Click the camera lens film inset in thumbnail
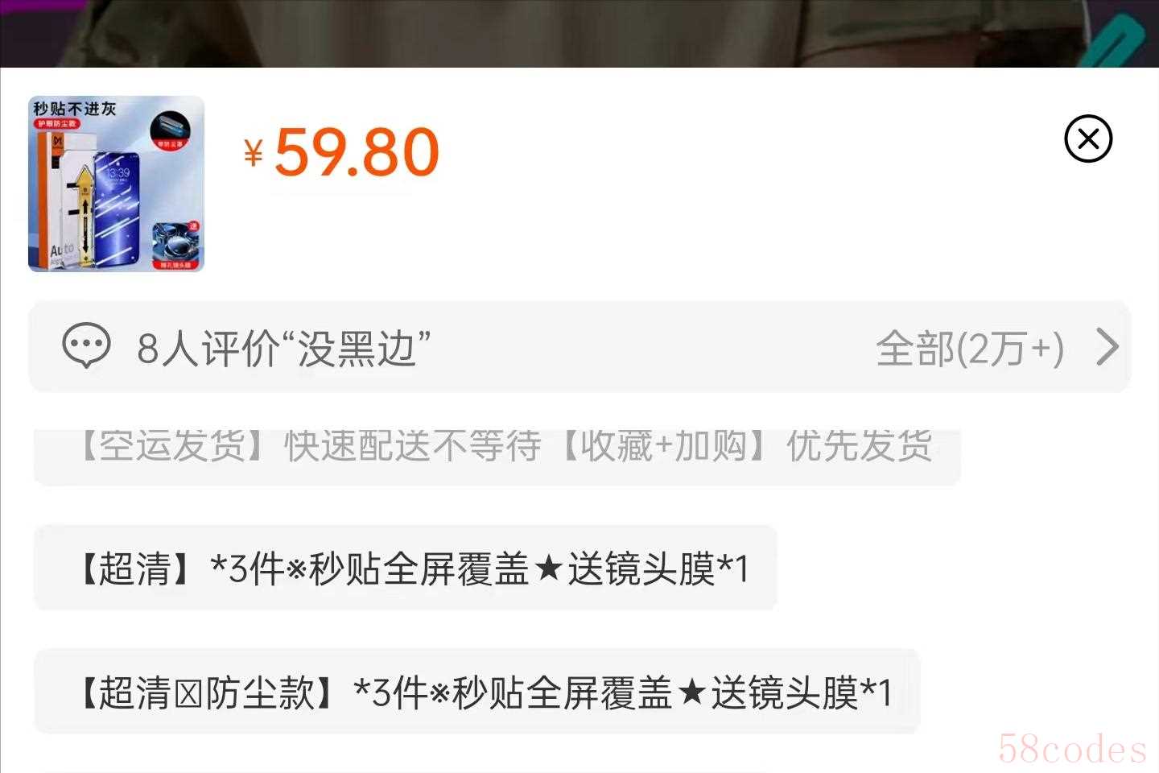This screenshot has height=773, width=1159. 175,245
